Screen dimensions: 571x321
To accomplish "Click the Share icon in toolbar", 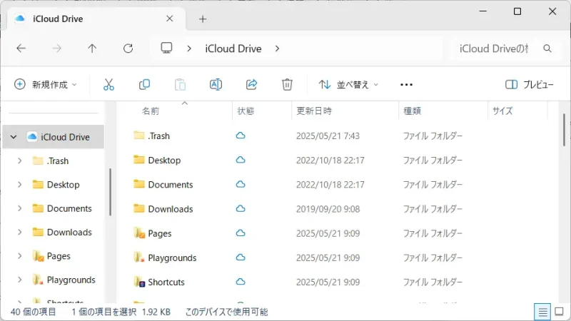I will point(251,84).
